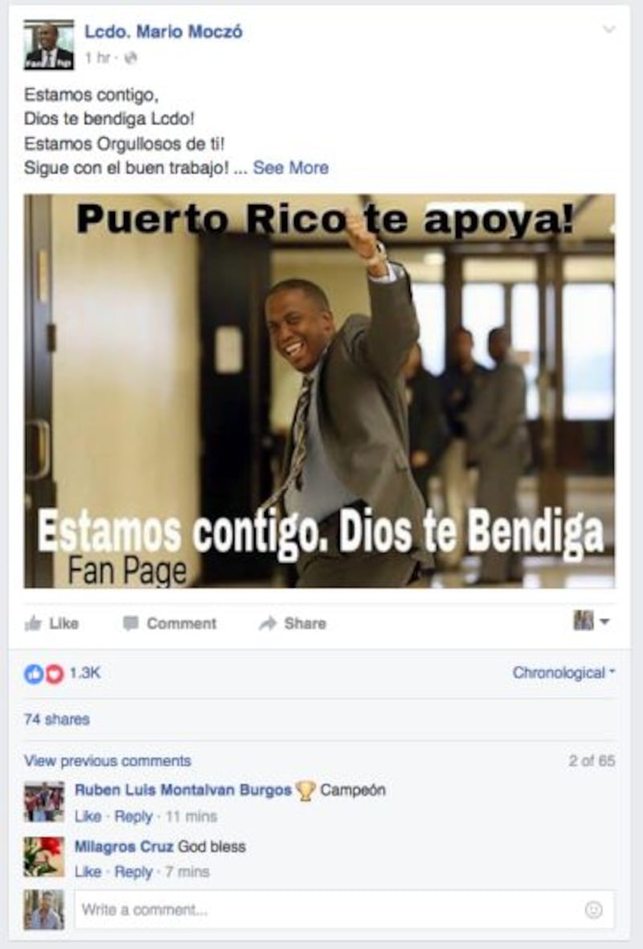643x949 pixels.
Task: Click the blue like reaction icon
Action: [33, 674]
